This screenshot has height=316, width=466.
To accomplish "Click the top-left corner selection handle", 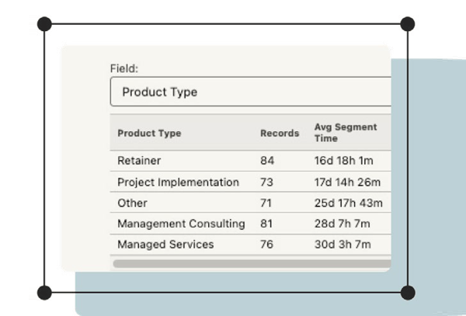I will 44,24.
